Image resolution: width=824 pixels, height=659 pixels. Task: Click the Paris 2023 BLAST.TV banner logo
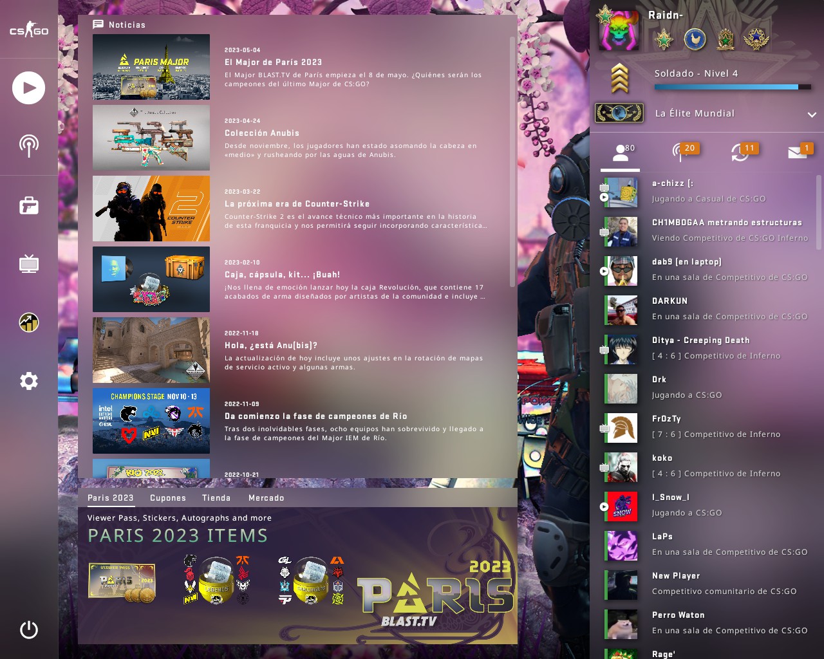pos(435,593)
